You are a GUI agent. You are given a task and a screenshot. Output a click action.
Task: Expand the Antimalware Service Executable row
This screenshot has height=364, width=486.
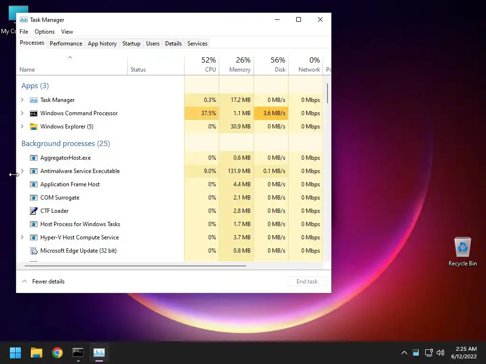click(22, 171)
